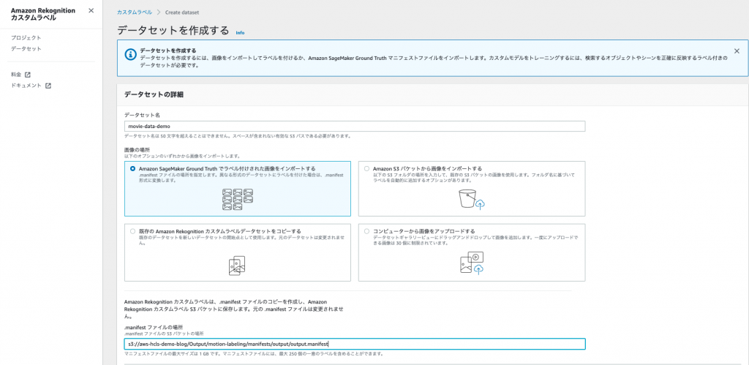Click the labeled images grid icon
Viewport: 749px width, 365px height.
pyautogui.click(x=238, y=199)
